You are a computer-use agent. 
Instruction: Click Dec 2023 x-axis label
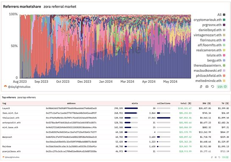84,81
